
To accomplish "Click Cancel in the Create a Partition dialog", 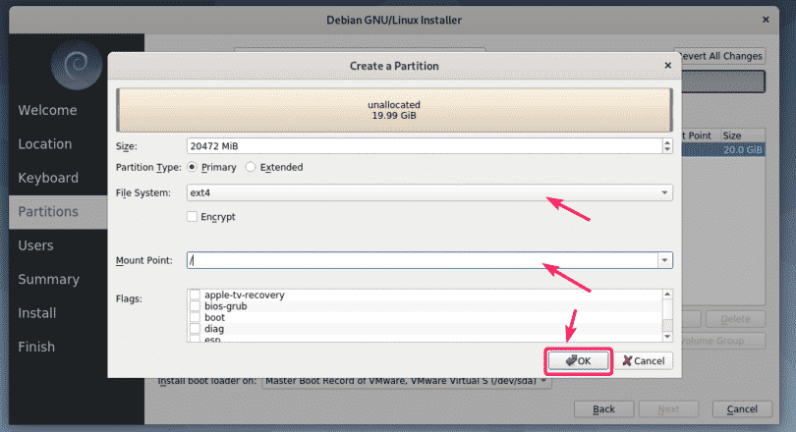I will point(644,361).
